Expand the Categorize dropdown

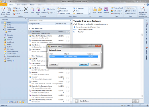[x=116, y=11]
